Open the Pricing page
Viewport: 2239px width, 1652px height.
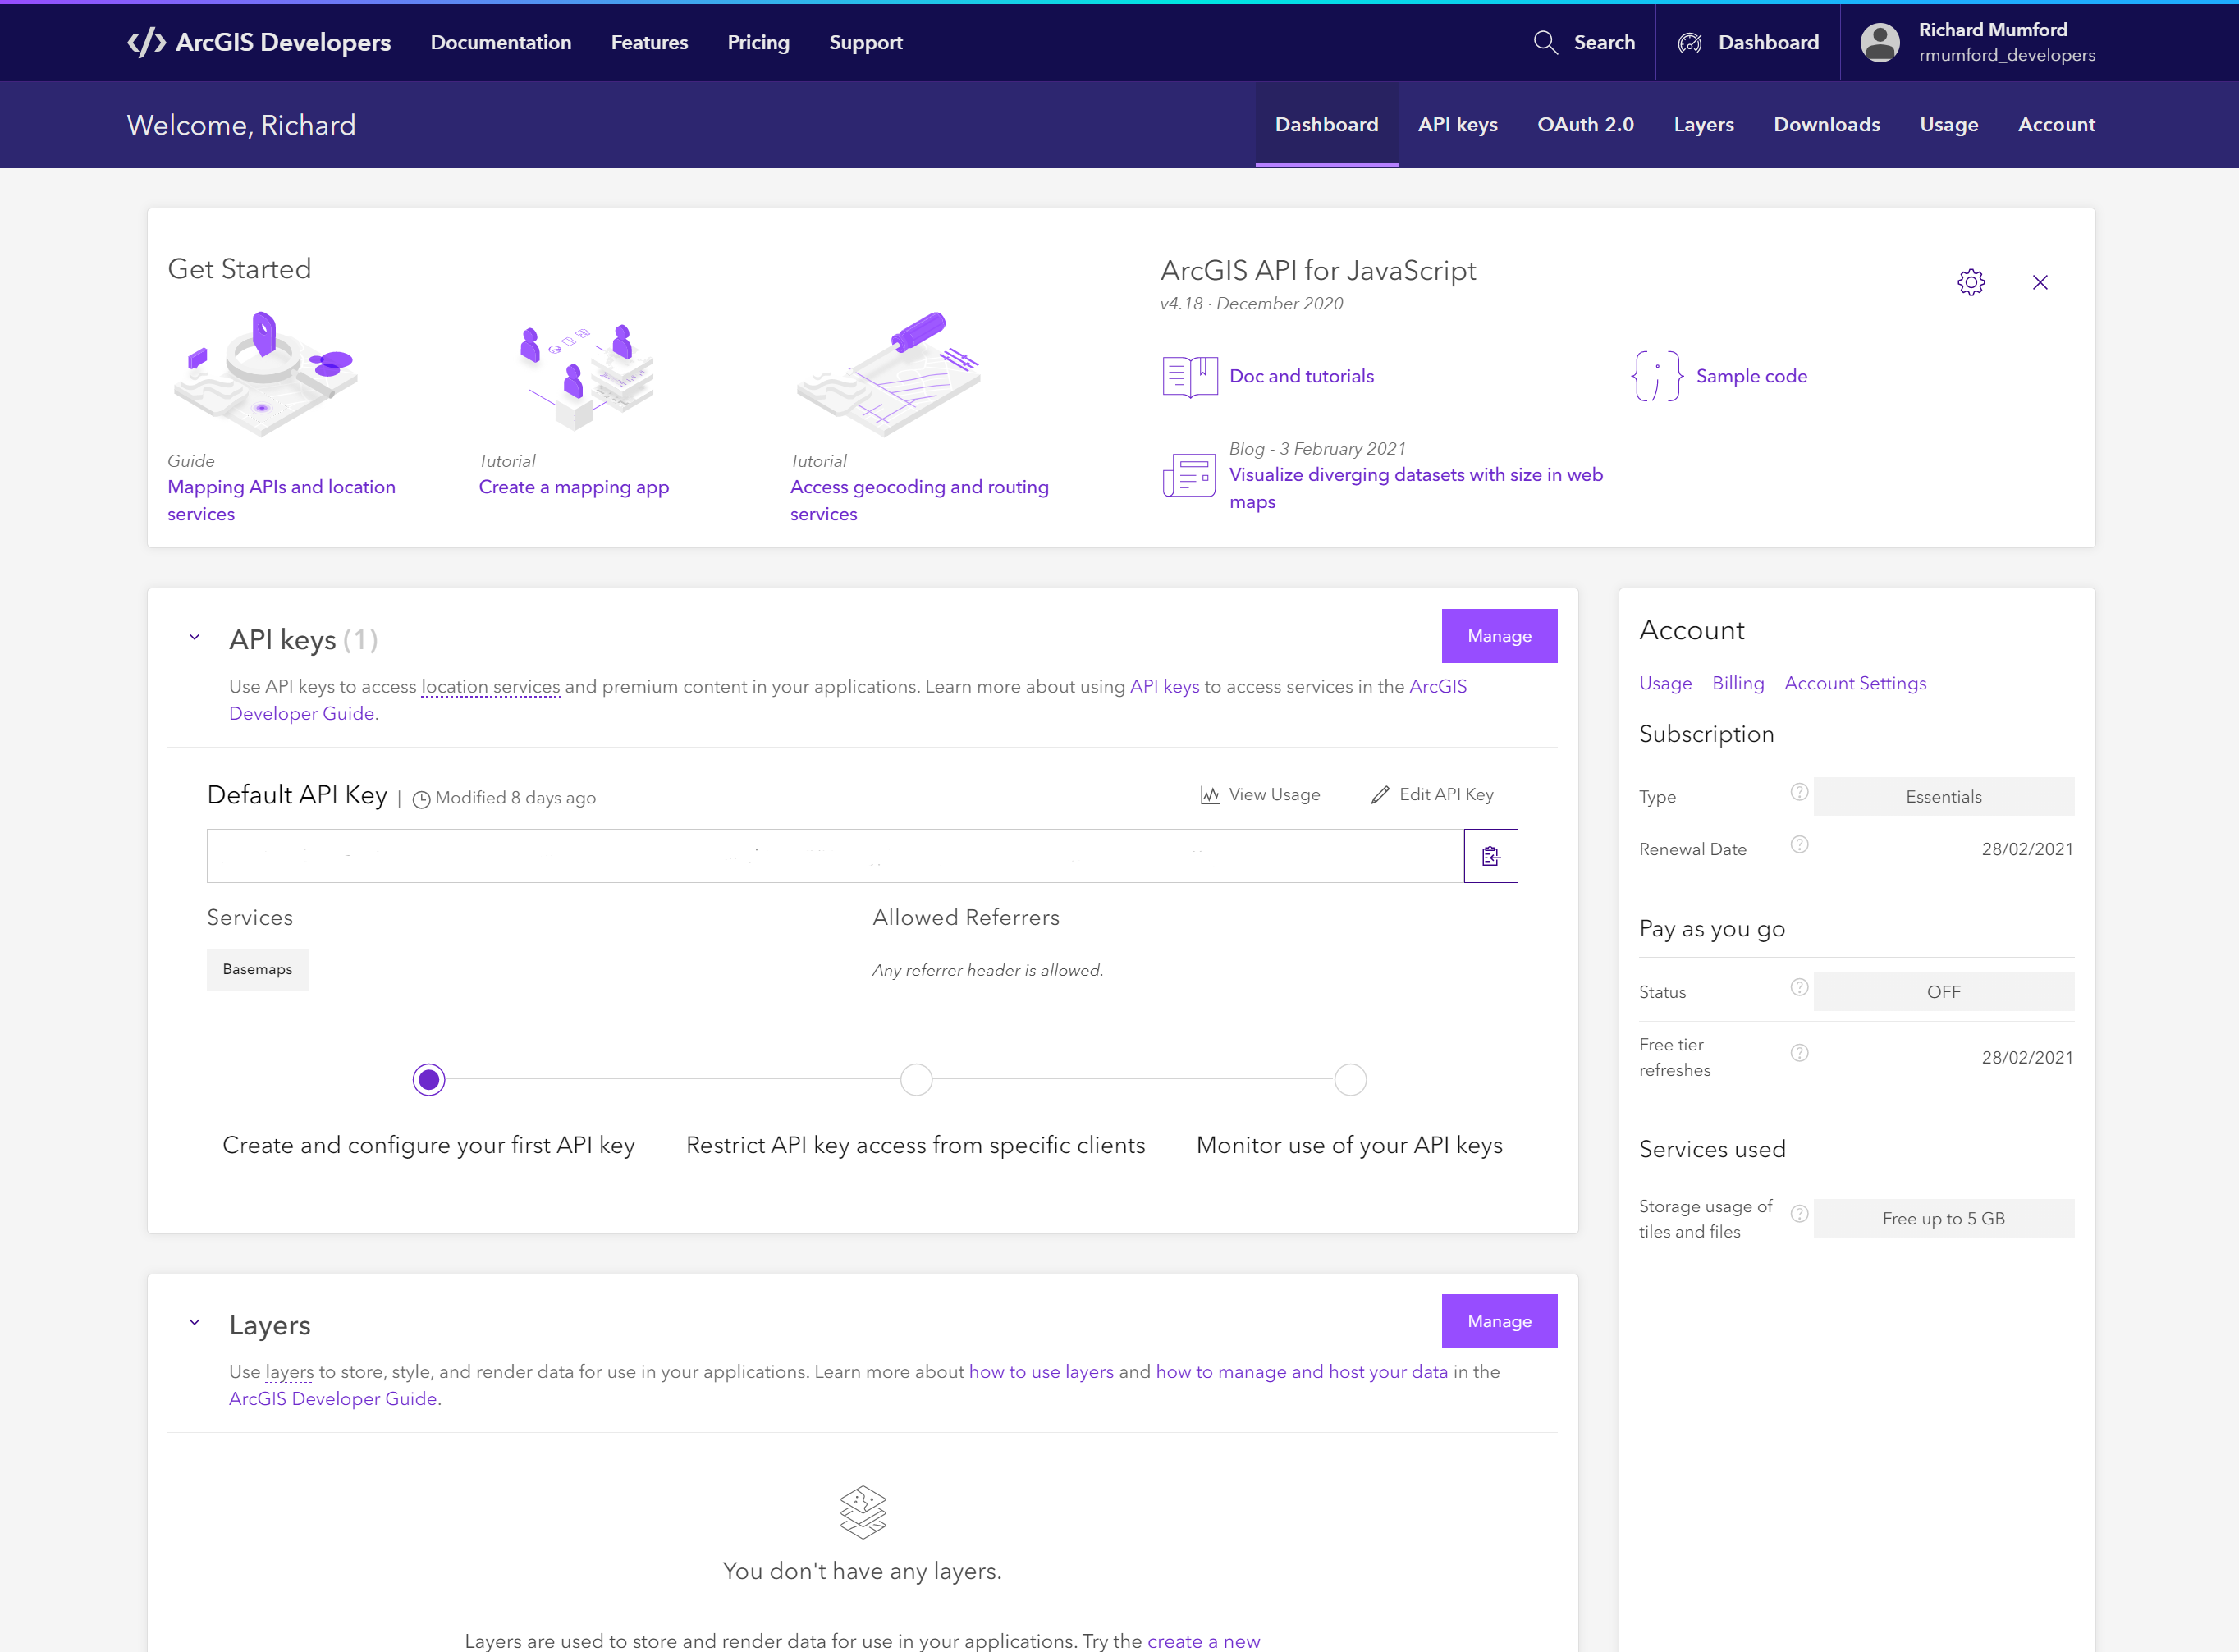(758, 42)
